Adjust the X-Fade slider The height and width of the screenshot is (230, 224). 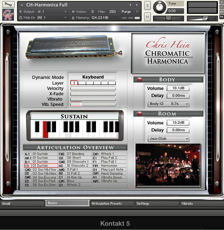[x=93, y=93]
